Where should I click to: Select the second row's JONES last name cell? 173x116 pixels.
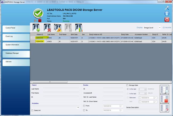click(x=52, y=41)
